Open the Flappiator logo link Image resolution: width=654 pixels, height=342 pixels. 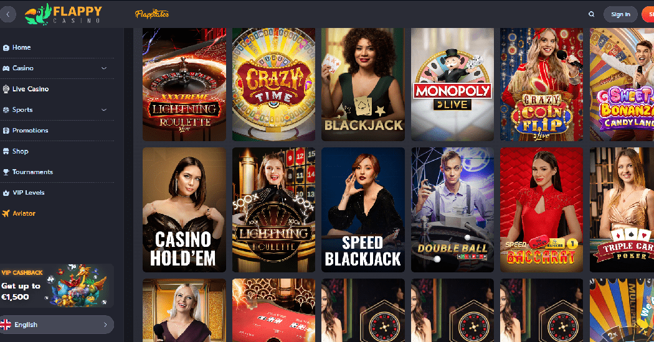(x=152, y=14)
